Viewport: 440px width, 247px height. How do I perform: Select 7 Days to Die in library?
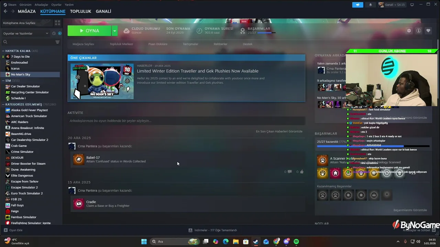(20, 57)
